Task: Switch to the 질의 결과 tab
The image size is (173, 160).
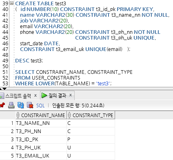Action: (x=58, y=96)
